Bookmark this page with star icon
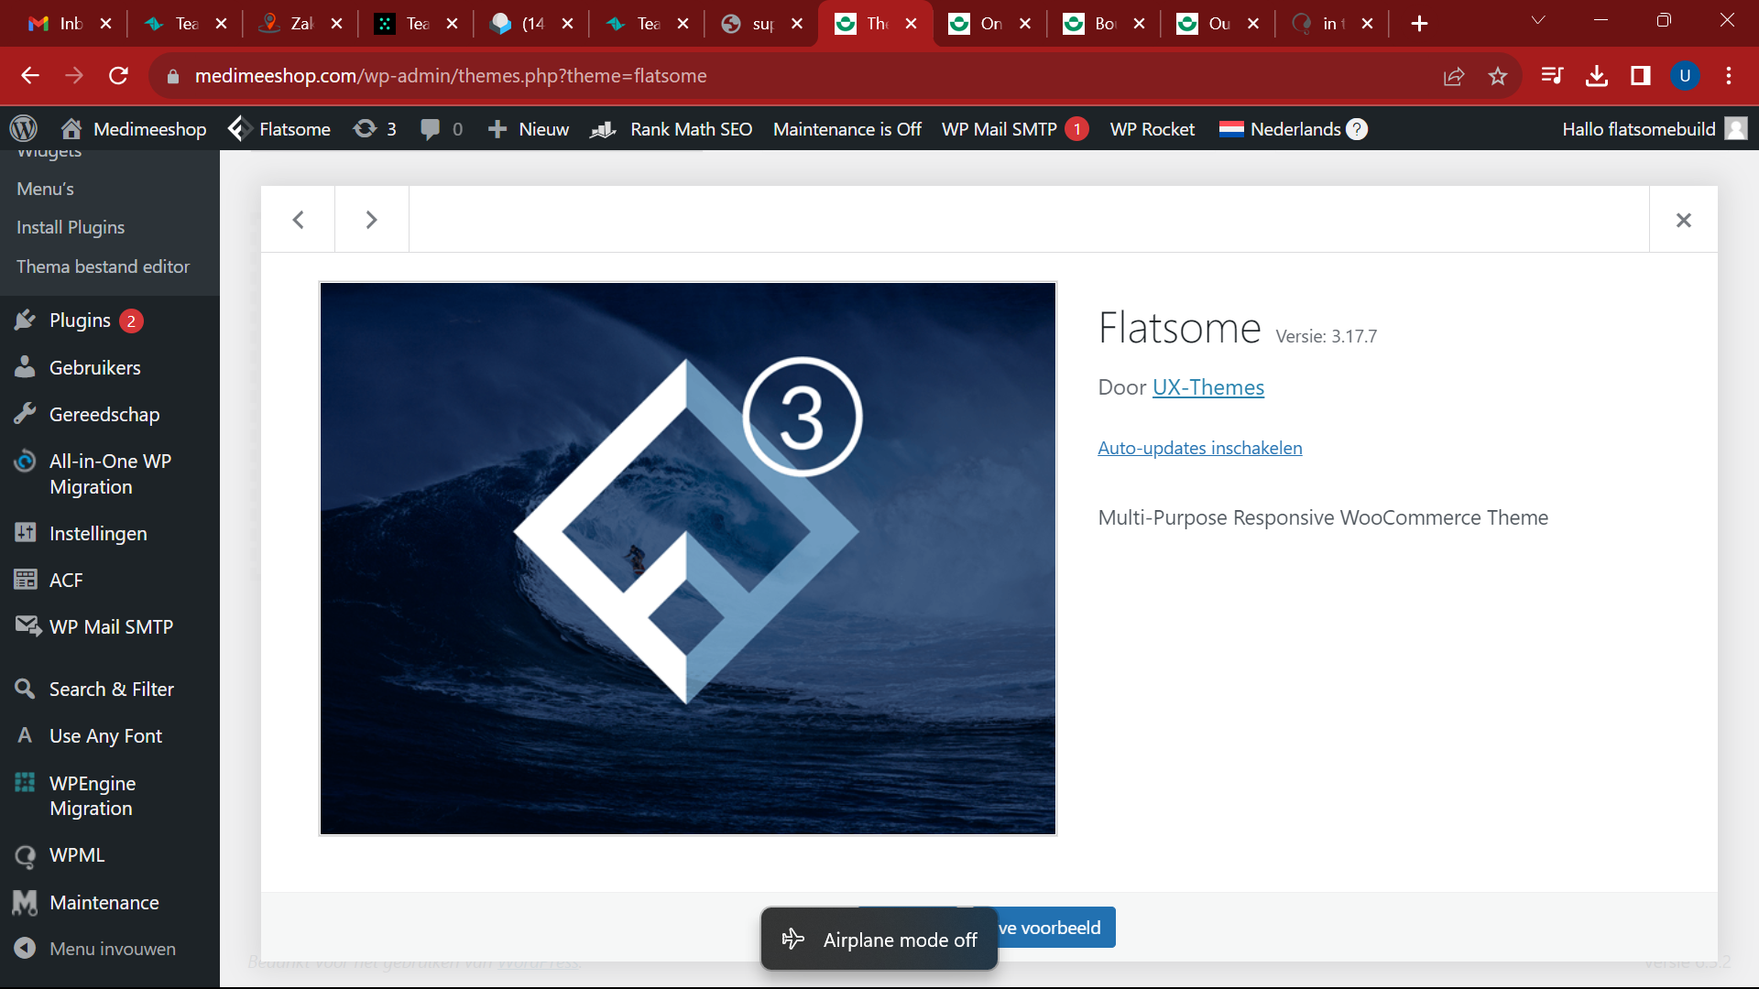 point(1498,76)
